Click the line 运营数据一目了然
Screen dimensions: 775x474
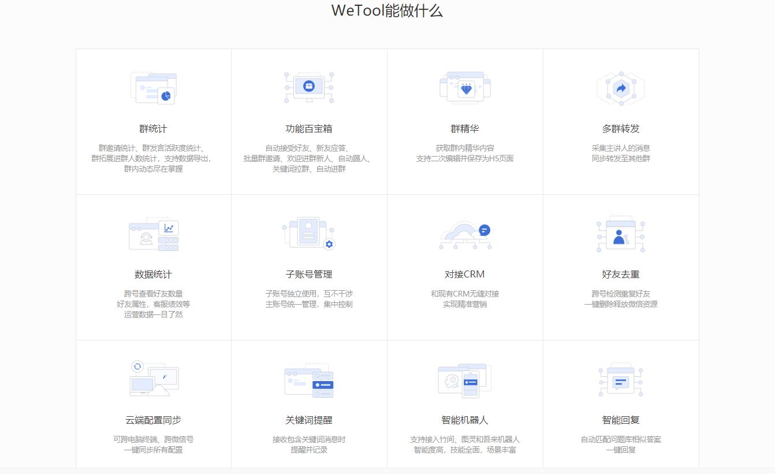click(x=153, y=314)
